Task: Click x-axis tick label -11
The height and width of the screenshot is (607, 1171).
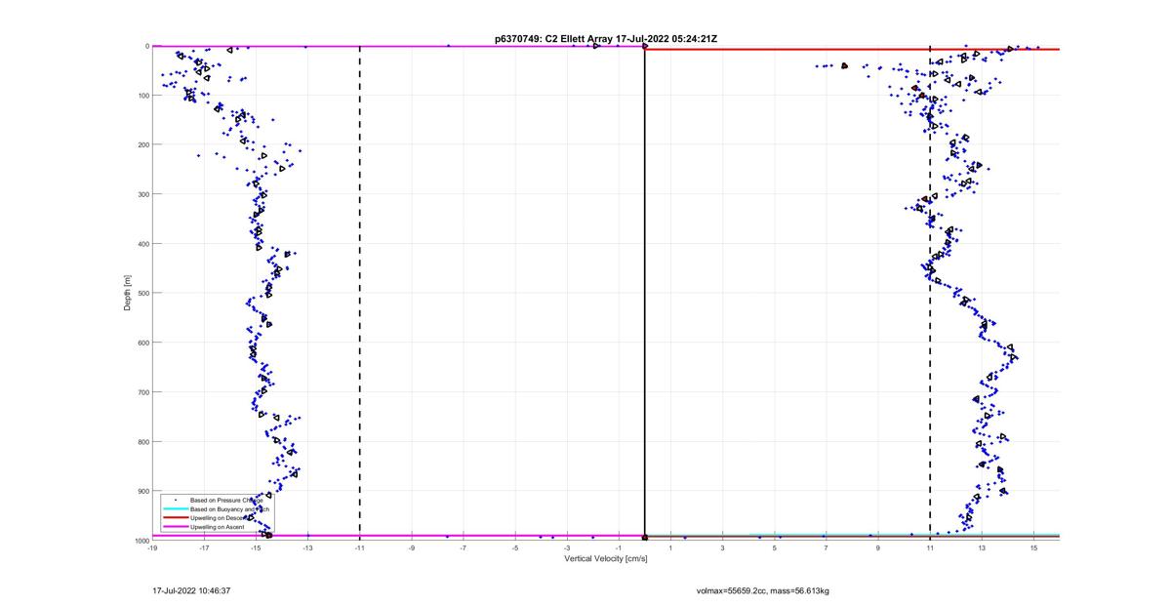Action: tap(359, 548)
